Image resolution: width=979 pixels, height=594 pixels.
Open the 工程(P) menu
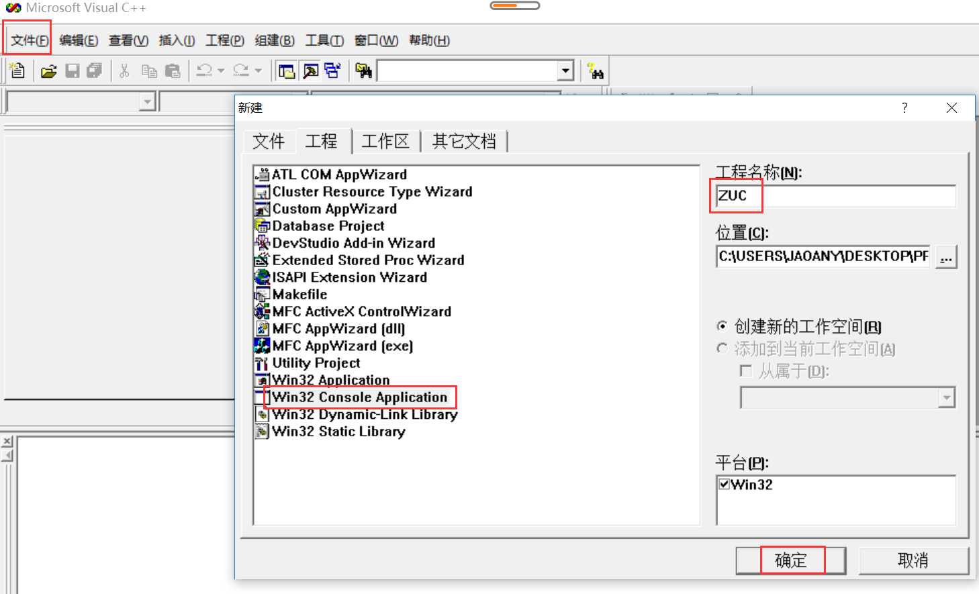224,40
